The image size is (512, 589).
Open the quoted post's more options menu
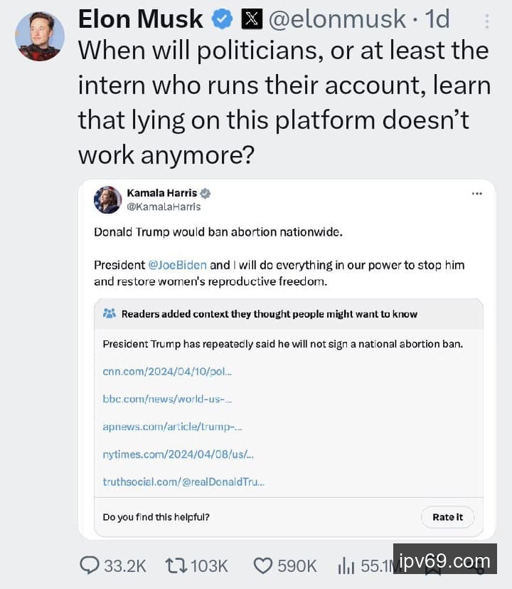[476, 194]
